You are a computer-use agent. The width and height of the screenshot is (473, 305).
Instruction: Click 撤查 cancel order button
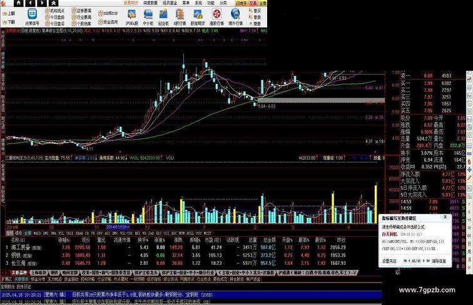point(255,24)
